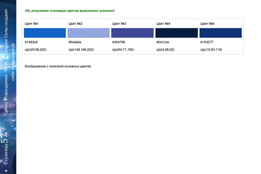This screenshot has height=174, width=261.
Task: Select the rgb(4,28,62) value
Action: [x=165, y=50]
